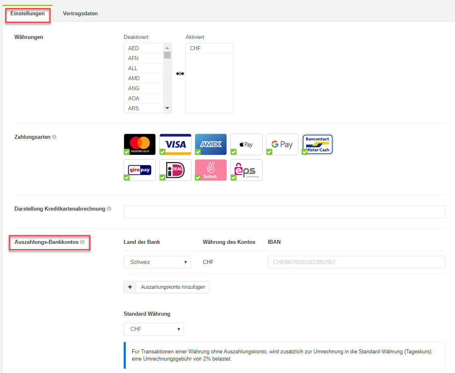Image resolution: width=455 pixels, height=373 pixels.
Task: Open the Standard Währung dropdown
Action: 153,329
